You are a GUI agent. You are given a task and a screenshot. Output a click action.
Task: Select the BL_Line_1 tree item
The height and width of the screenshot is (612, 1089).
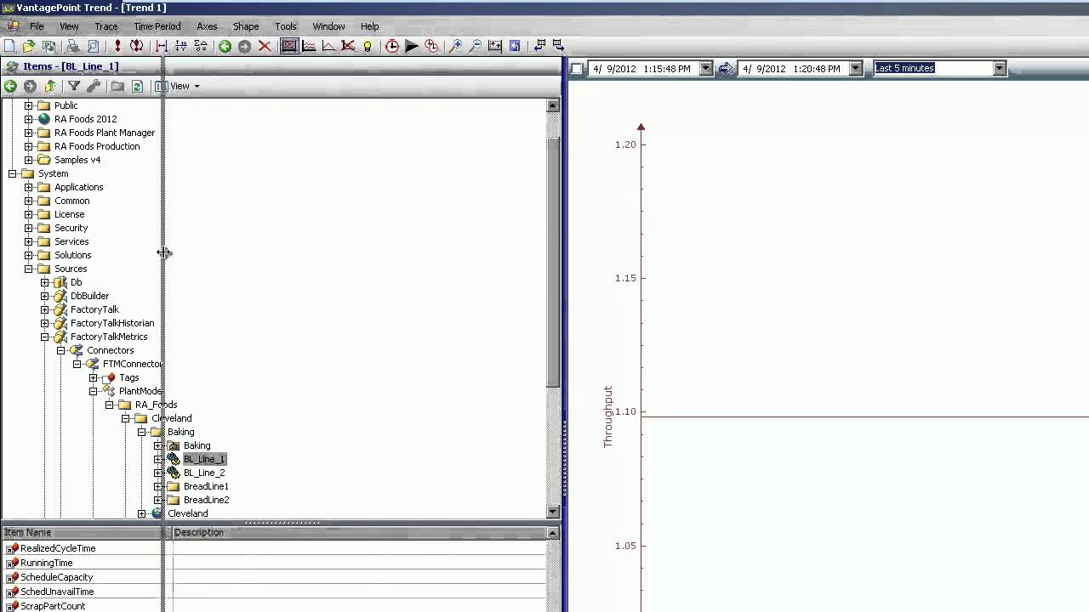click(204, 459)
